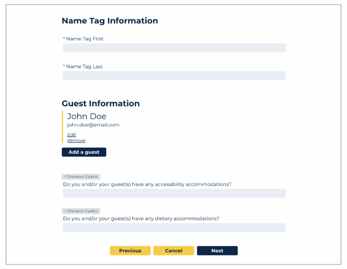Click the Name Tag Information heading

[110, 21]
